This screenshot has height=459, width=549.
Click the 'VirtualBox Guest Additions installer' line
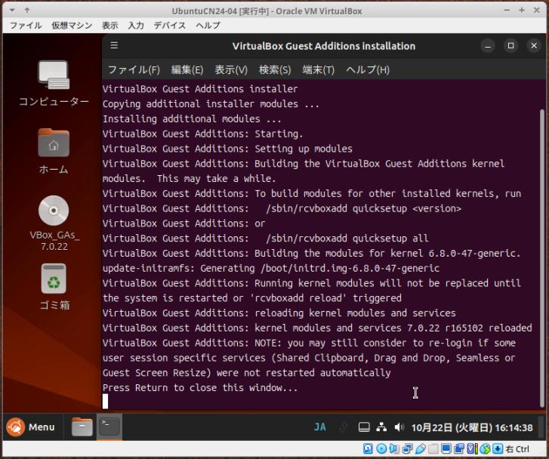tap(200, 89)
